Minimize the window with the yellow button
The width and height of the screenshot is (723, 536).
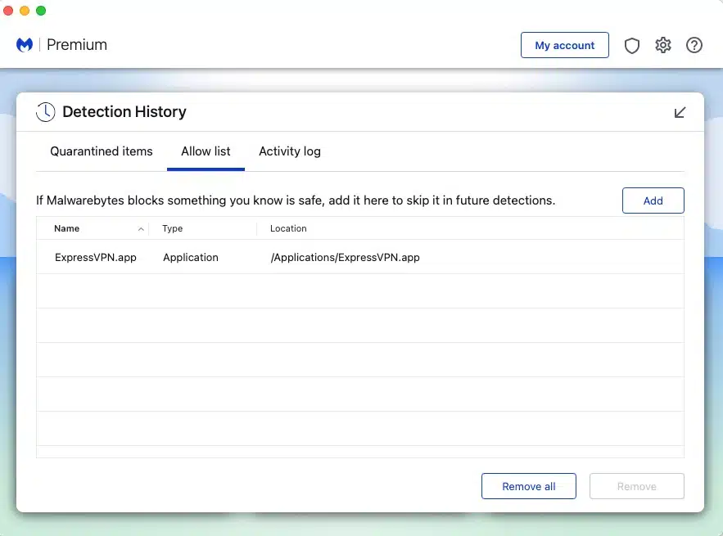click(25, 11)
